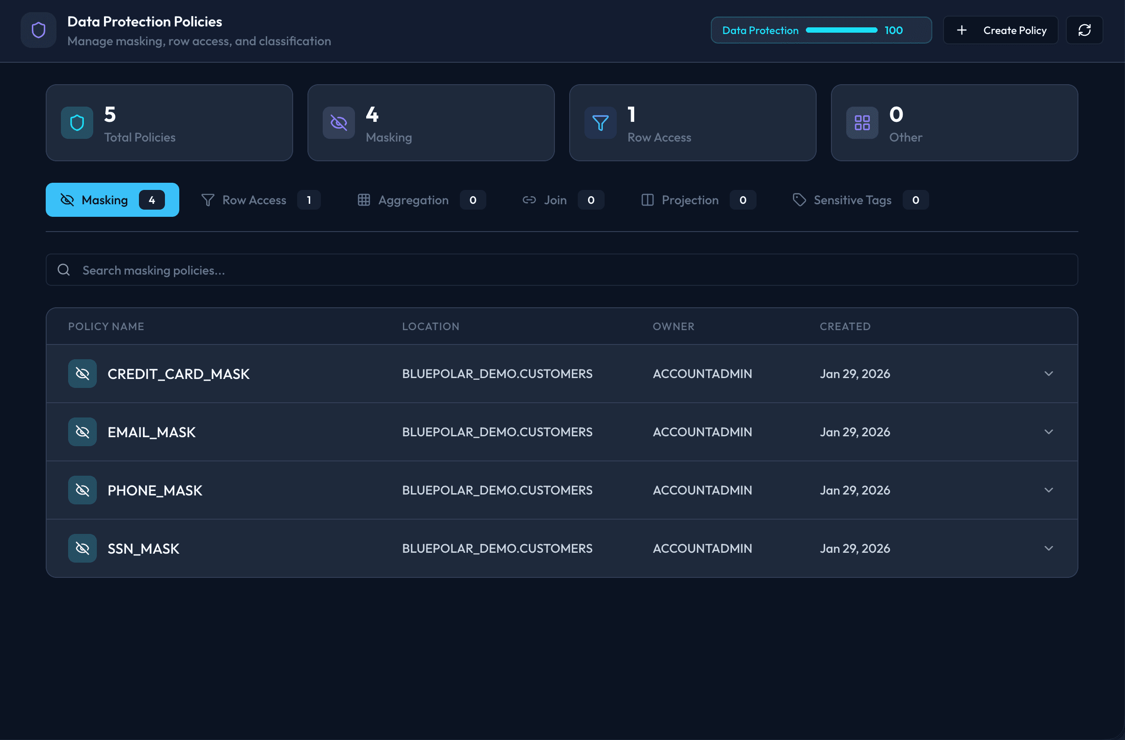This screenshot has width=1125, height=740.
Task: Click the Data Protection score progress bar
Action: 841,30
